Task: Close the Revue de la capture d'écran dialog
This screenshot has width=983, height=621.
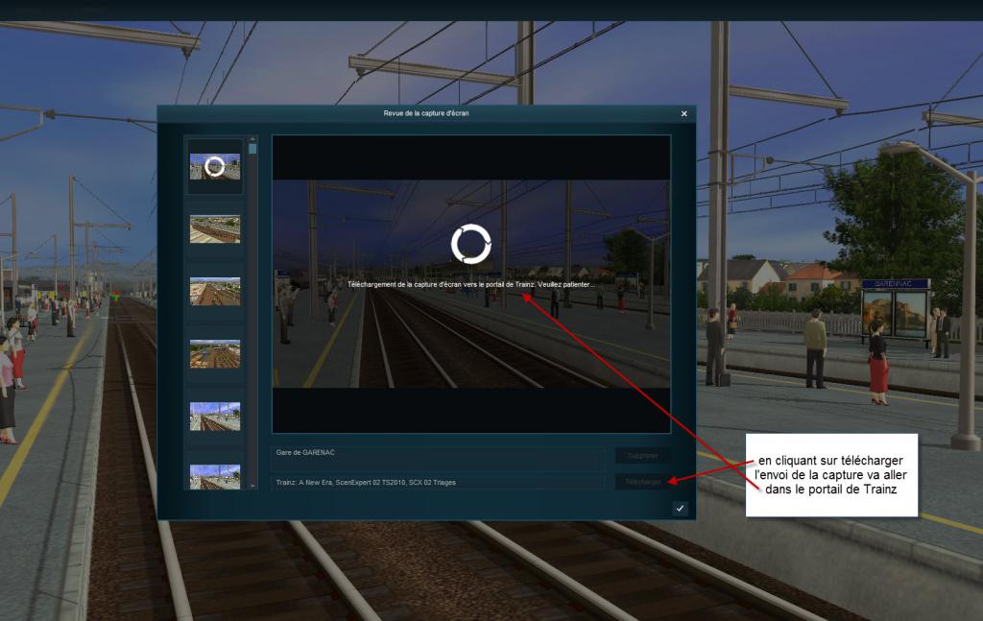Action: (683, 113)
